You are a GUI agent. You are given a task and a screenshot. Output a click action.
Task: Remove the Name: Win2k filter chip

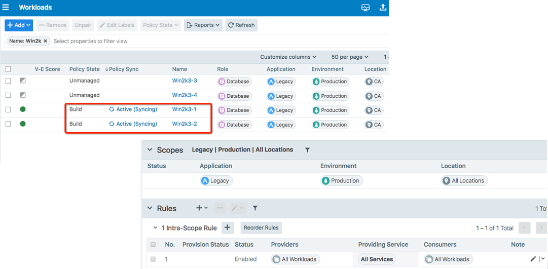[x=46, y=41]
